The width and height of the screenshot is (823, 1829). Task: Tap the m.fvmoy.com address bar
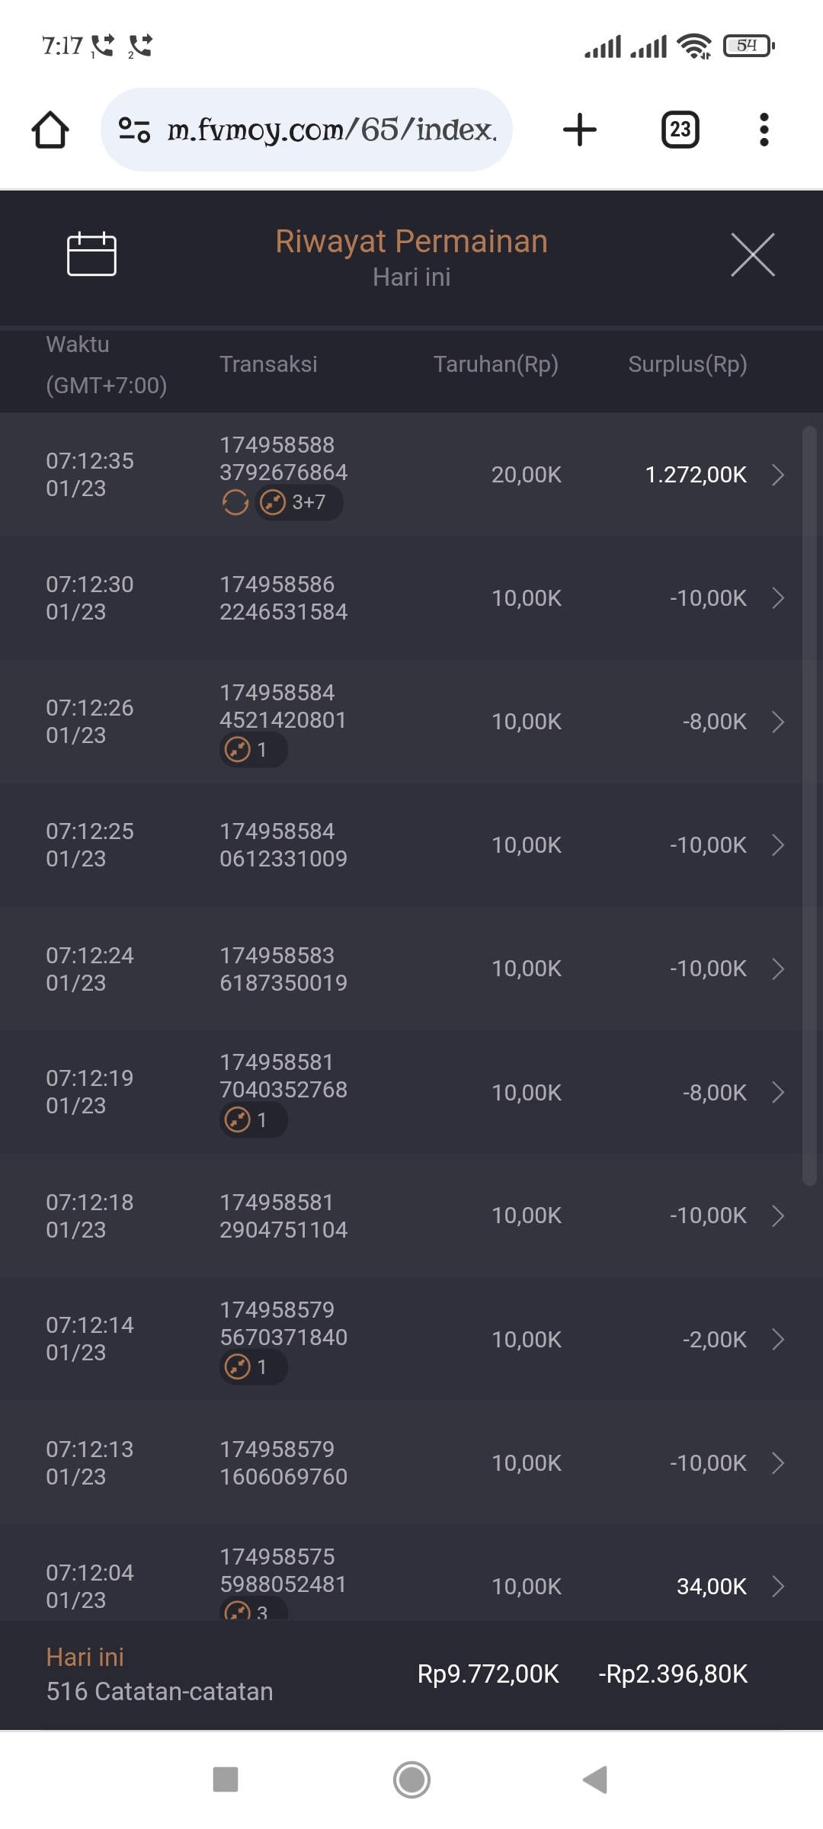[331, 130]
